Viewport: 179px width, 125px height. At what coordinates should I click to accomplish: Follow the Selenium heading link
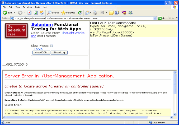(x=42, y=25)
